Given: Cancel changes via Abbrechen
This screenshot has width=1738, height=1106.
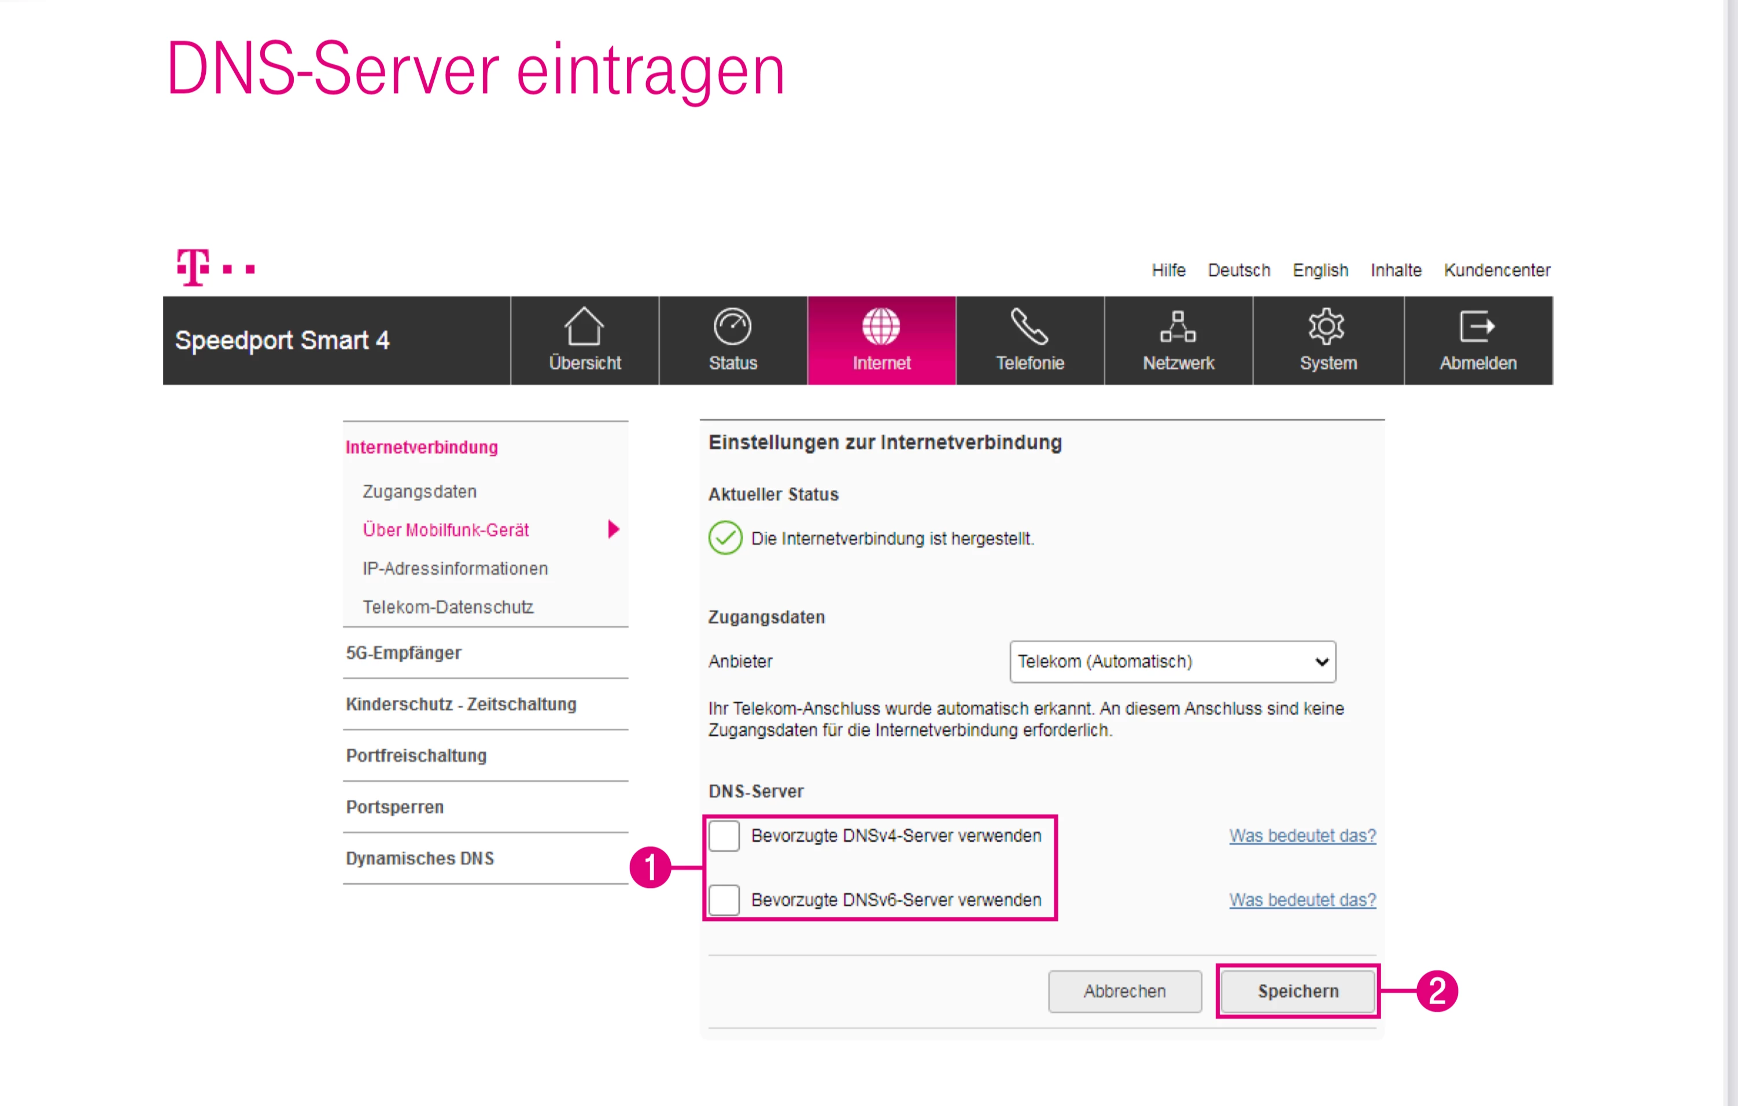Looking at the screenshot, I should [x=1124, y=990].
